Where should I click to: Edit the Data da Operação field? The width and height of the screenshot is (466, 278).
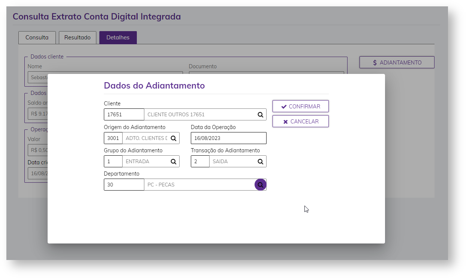229,138
